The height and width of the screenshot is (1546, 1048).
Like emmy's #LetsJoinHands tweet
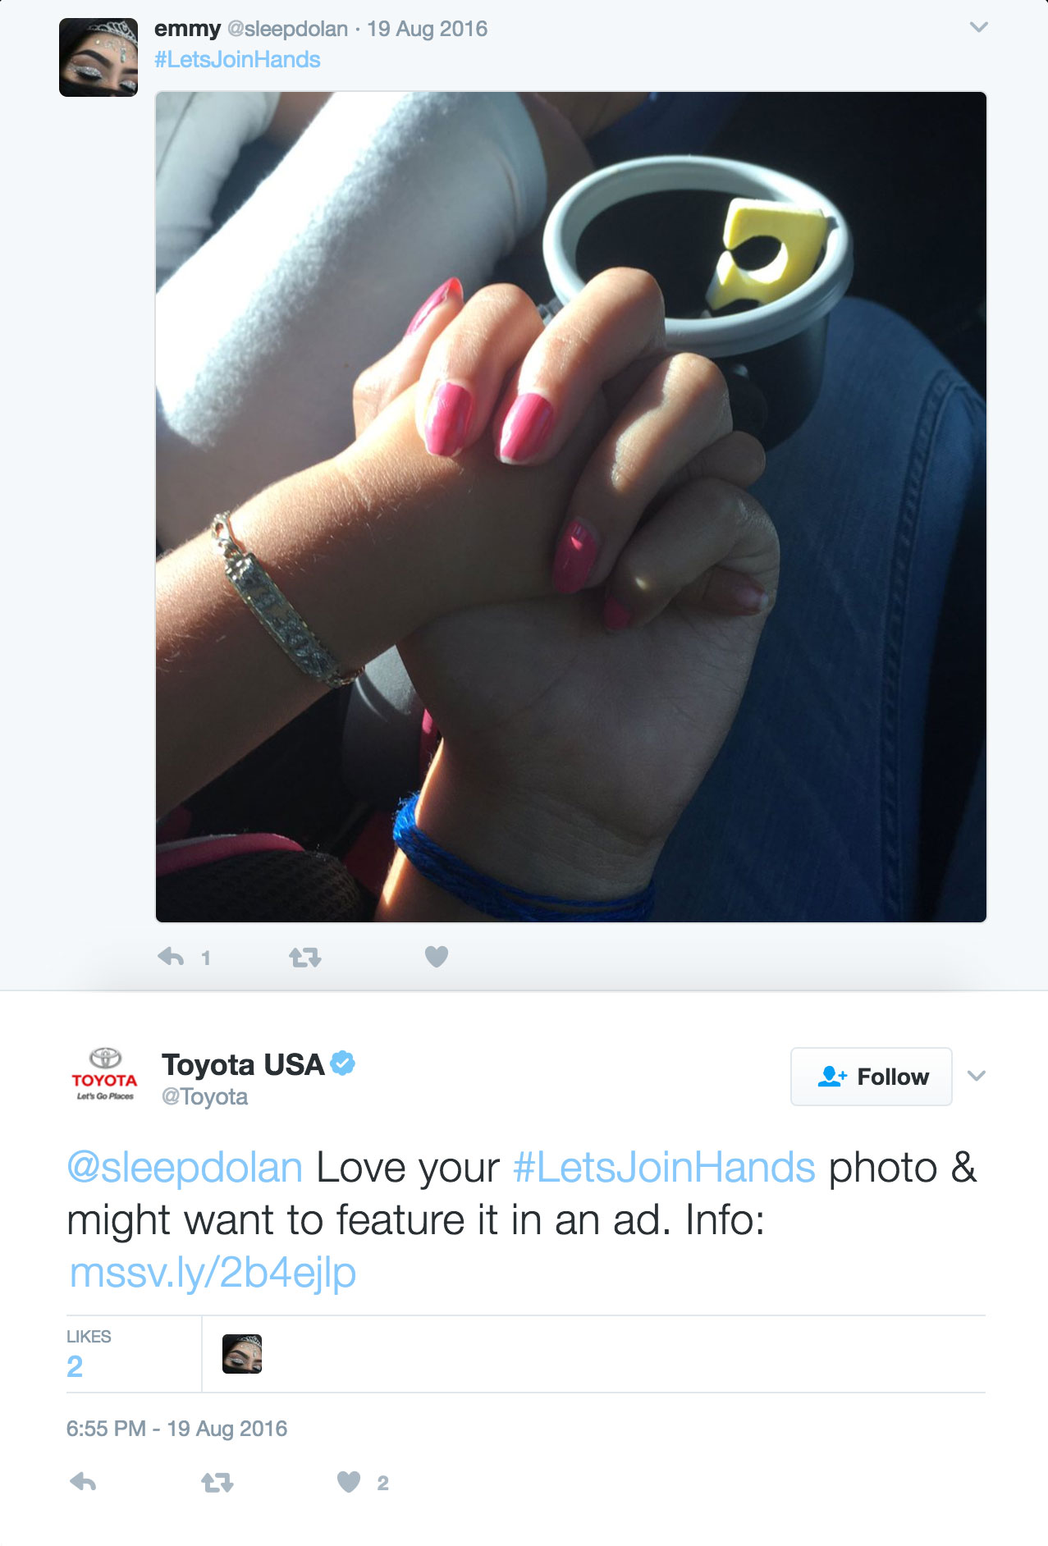(x=437, y=957)
